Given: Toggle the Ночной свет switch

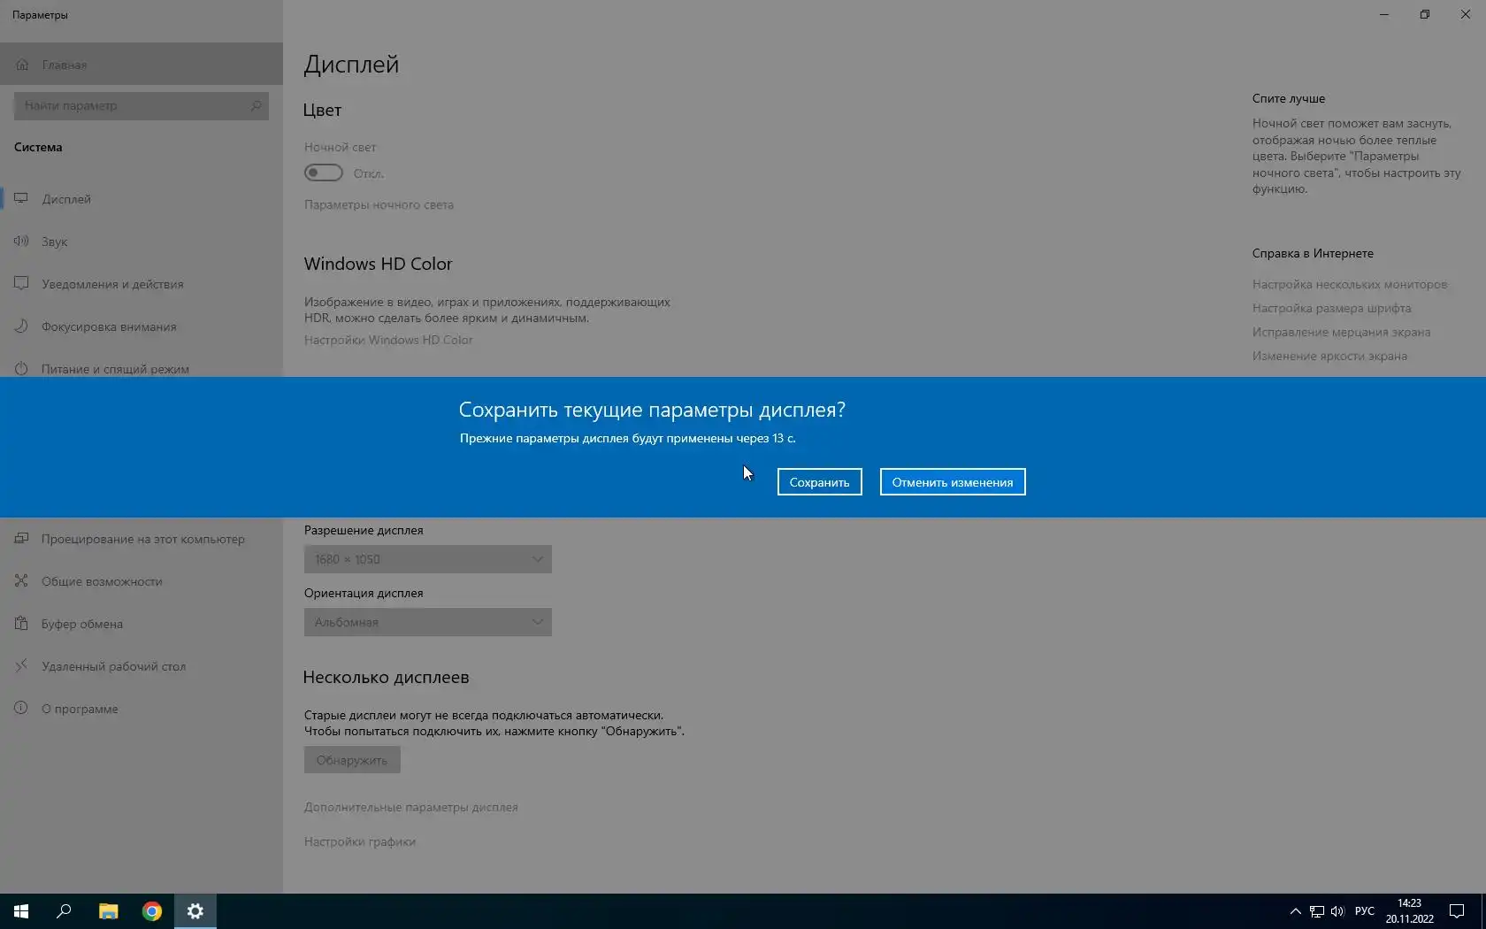Looking at the screenshot, I should [x=324, y=173].
